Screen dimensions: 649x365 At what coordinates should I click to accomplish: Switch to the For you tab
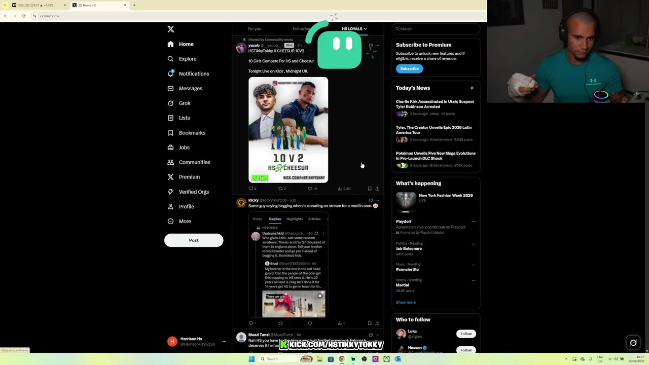pyautogui.click(x=255, y=29)
